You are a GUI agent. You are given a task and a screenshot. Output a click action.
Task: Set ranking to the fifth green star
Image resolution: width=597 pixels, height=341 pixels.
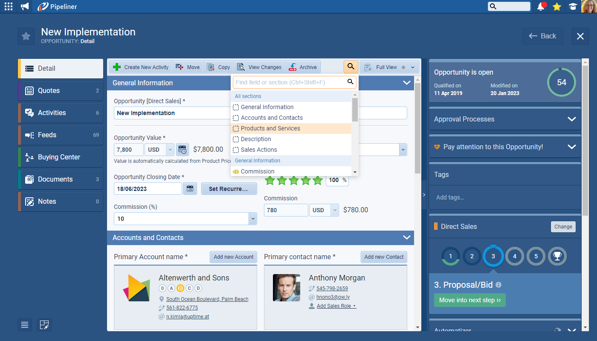(317, 180)
